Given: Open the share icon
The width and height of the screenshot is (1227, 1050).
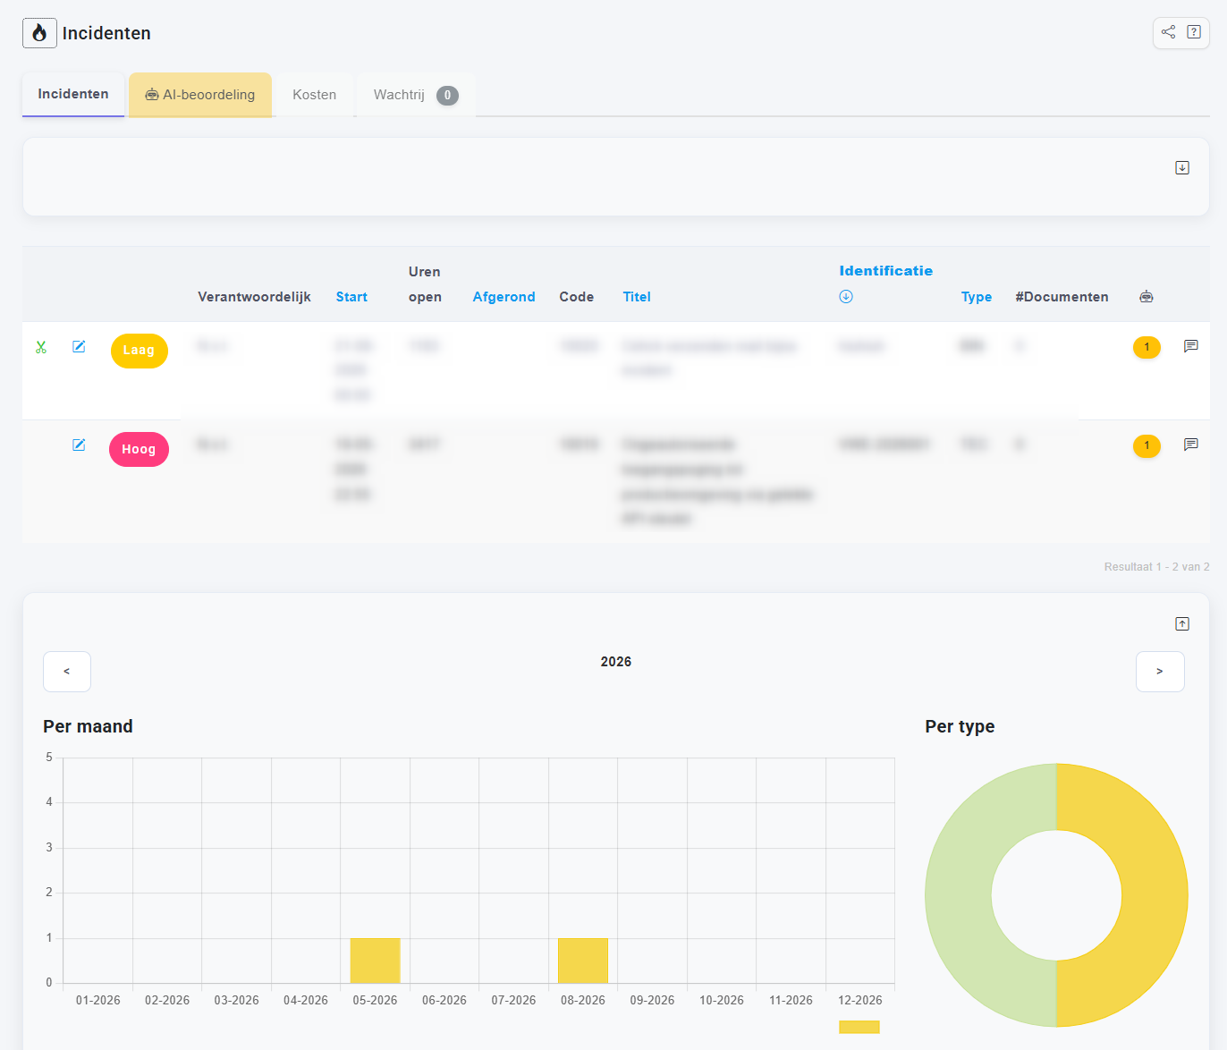Looking at the screenshot, I should pyautogui.click(x=1168, y=32).
